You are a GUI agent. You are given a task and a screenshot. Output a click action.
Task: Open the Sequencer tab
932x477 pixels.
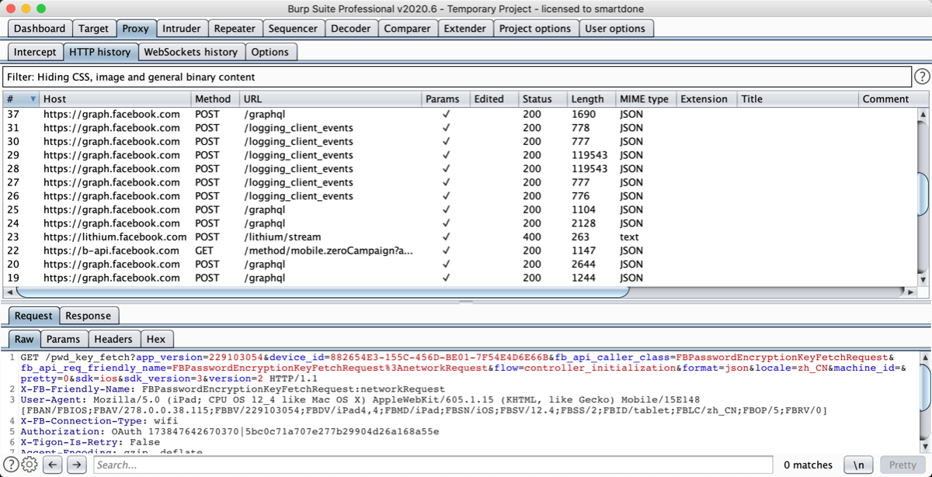coord(293,28)
